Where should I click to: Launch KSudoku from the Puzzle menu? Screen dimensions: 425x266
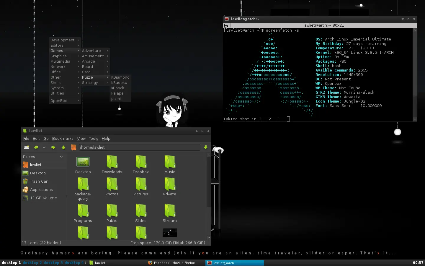tap(119, 83)
